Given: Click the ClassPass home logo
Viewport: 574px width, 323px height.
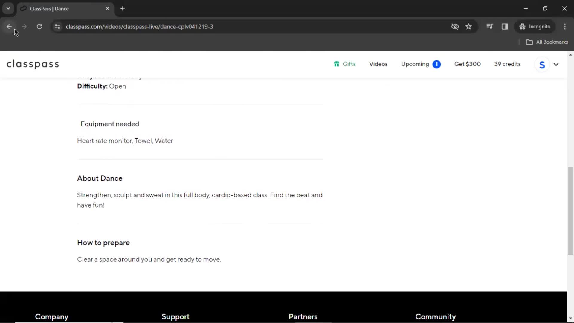Looking at the screenshot, I should [33, 64].
